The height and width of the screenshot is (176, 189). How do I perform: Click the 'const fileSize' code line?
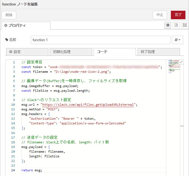(x=55, y=91)
